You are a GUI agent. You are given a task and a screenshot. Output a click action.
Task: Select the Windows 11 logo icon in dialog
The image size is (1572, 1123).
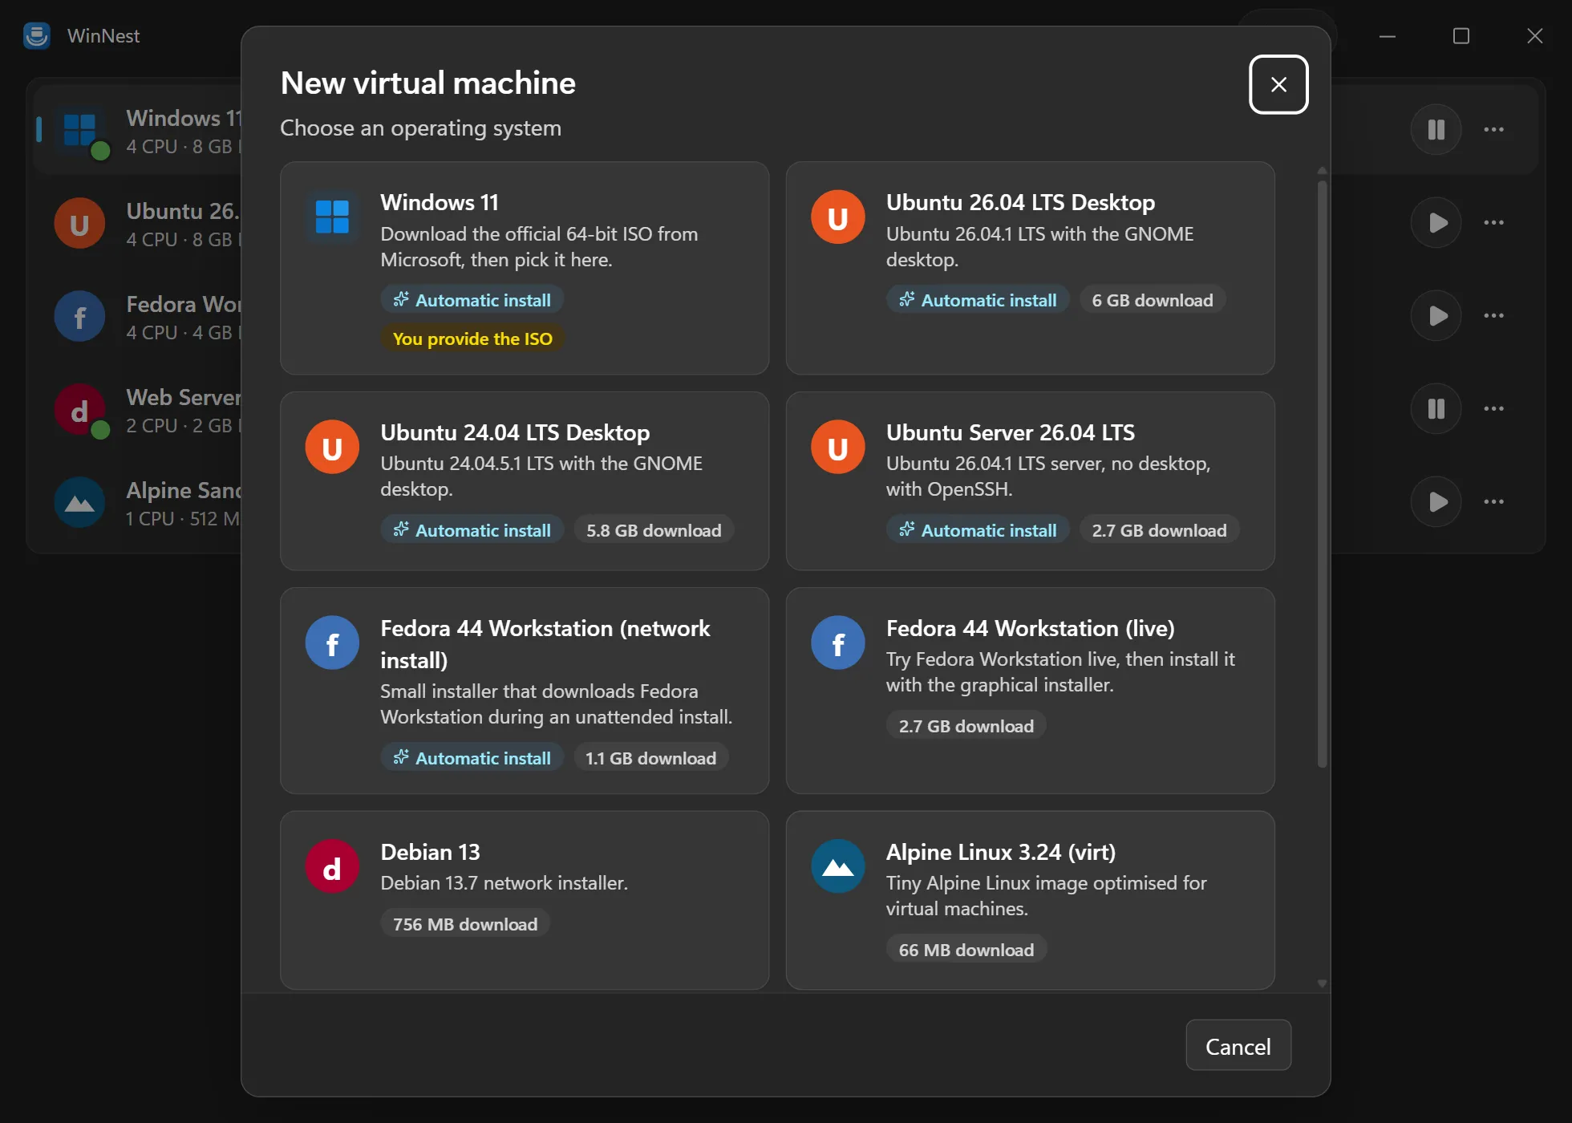tap(332, 217)
